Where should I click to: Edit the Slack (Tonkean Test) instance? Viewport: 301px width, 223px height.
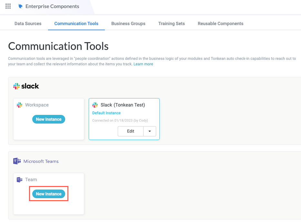click(x=131, y=131)
